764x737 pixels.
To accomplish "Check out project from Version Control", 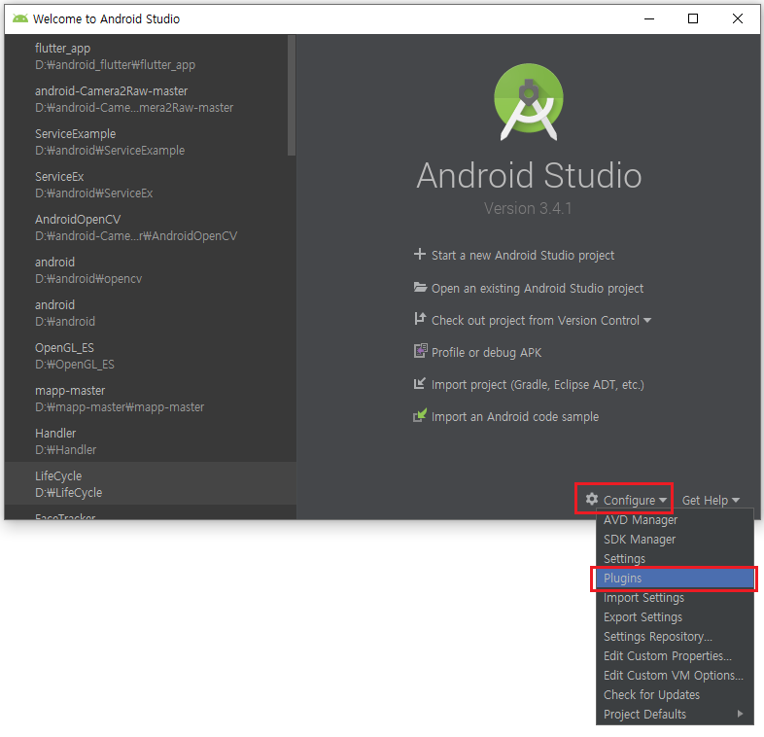I will coord(535,321).
